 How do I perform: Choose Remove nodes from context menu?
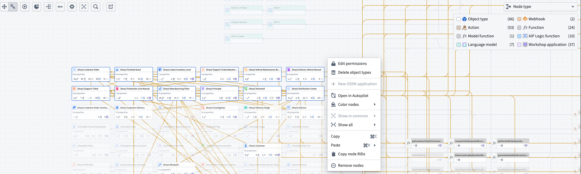click(354, 165)
